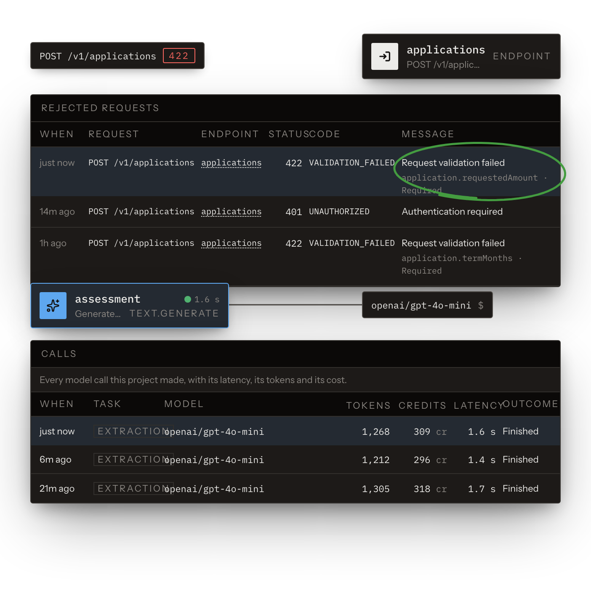Click the green status dot on assessment node
Image resolution: width=591 pixels, height=591 pixels.
(188, 299)
